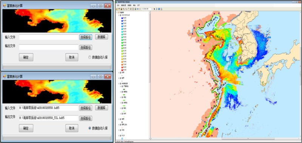Click the fixed zoom in arrows icon
Viewport: 302px width, 143px height.
[x=131, y=9]
